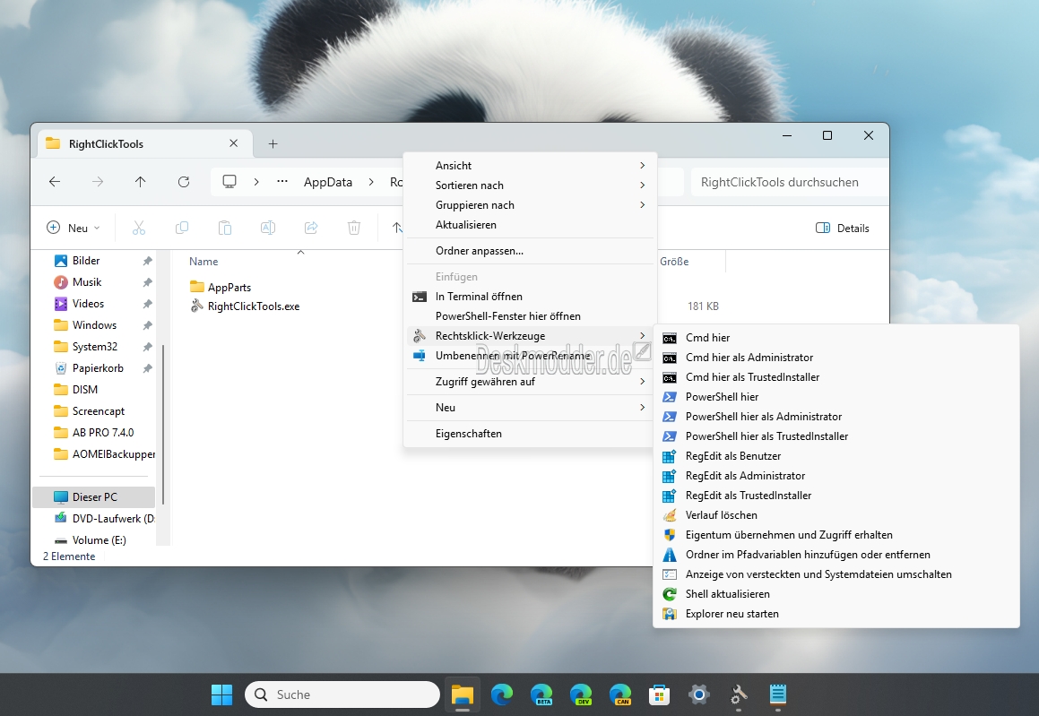Image resolution: width=1039 pixels, height=716 pixels.
Task: Click the Cmd hier icon
Action: [670, 339]
